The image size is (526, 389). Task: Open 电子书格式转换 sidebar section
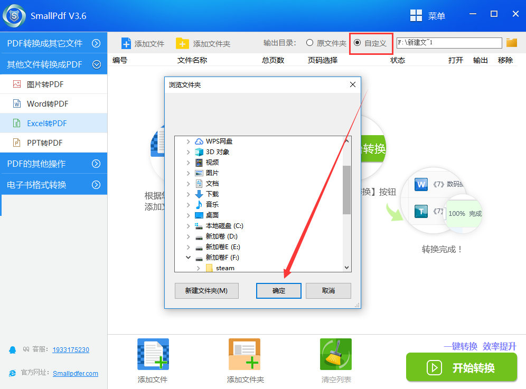click(x=54, y=184)
